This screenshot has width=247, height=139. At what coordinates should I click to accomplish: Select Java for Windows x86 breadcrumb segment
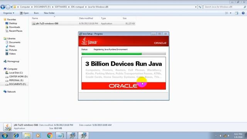(x=98, y=7)
